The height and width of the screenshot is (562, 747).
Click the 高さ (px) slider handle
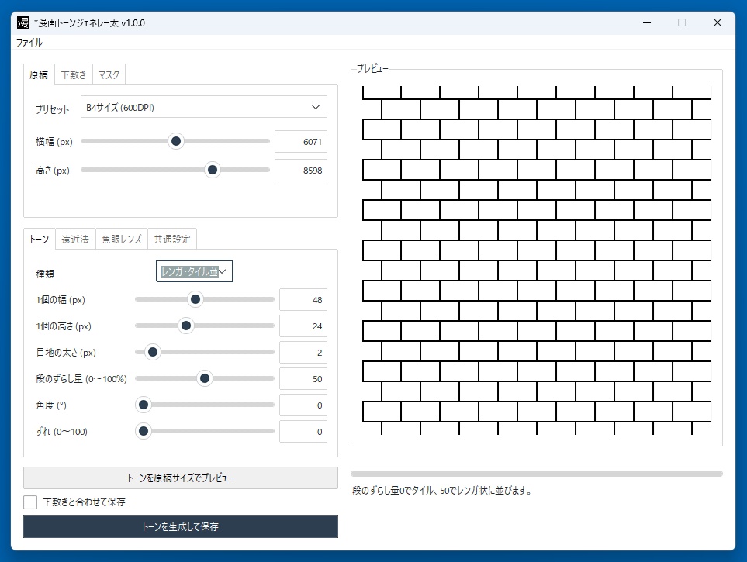(213, 170)
